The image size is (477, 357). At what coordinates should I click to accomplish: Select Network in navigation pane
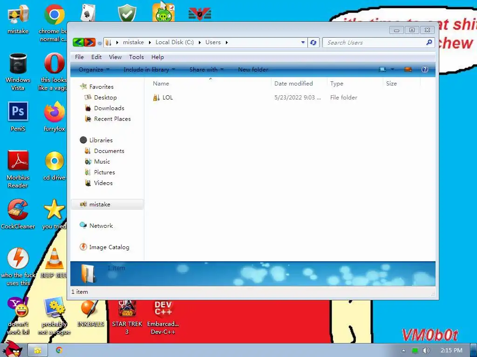pos(101,225)
